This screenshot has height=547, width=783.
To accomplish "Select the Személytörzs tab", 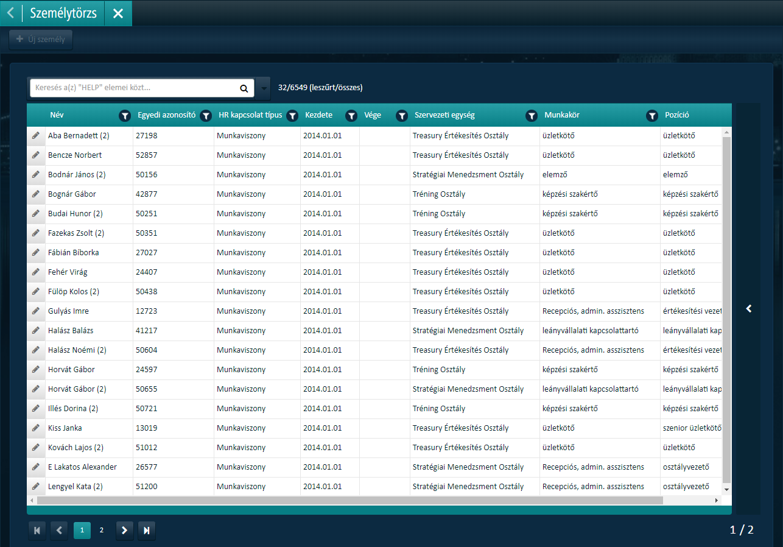I will [63, 13].
